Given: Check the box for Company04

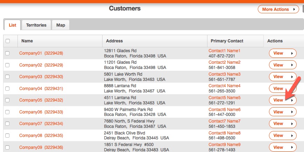Looking at the screenshot, I should pos(8,89).
